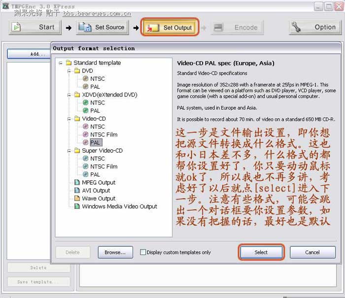Click the XDVD NTSC green disc icon
This screenshot has height=298, width=345.
tap(85, 102)
